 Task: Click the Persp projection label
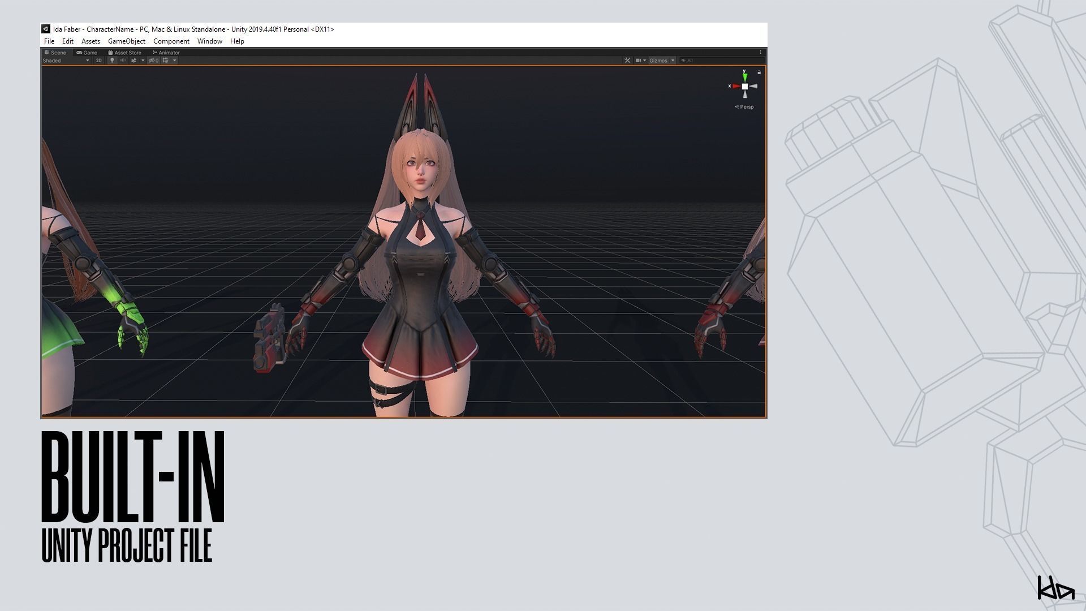pyautogui.click(x=746, y=107)
